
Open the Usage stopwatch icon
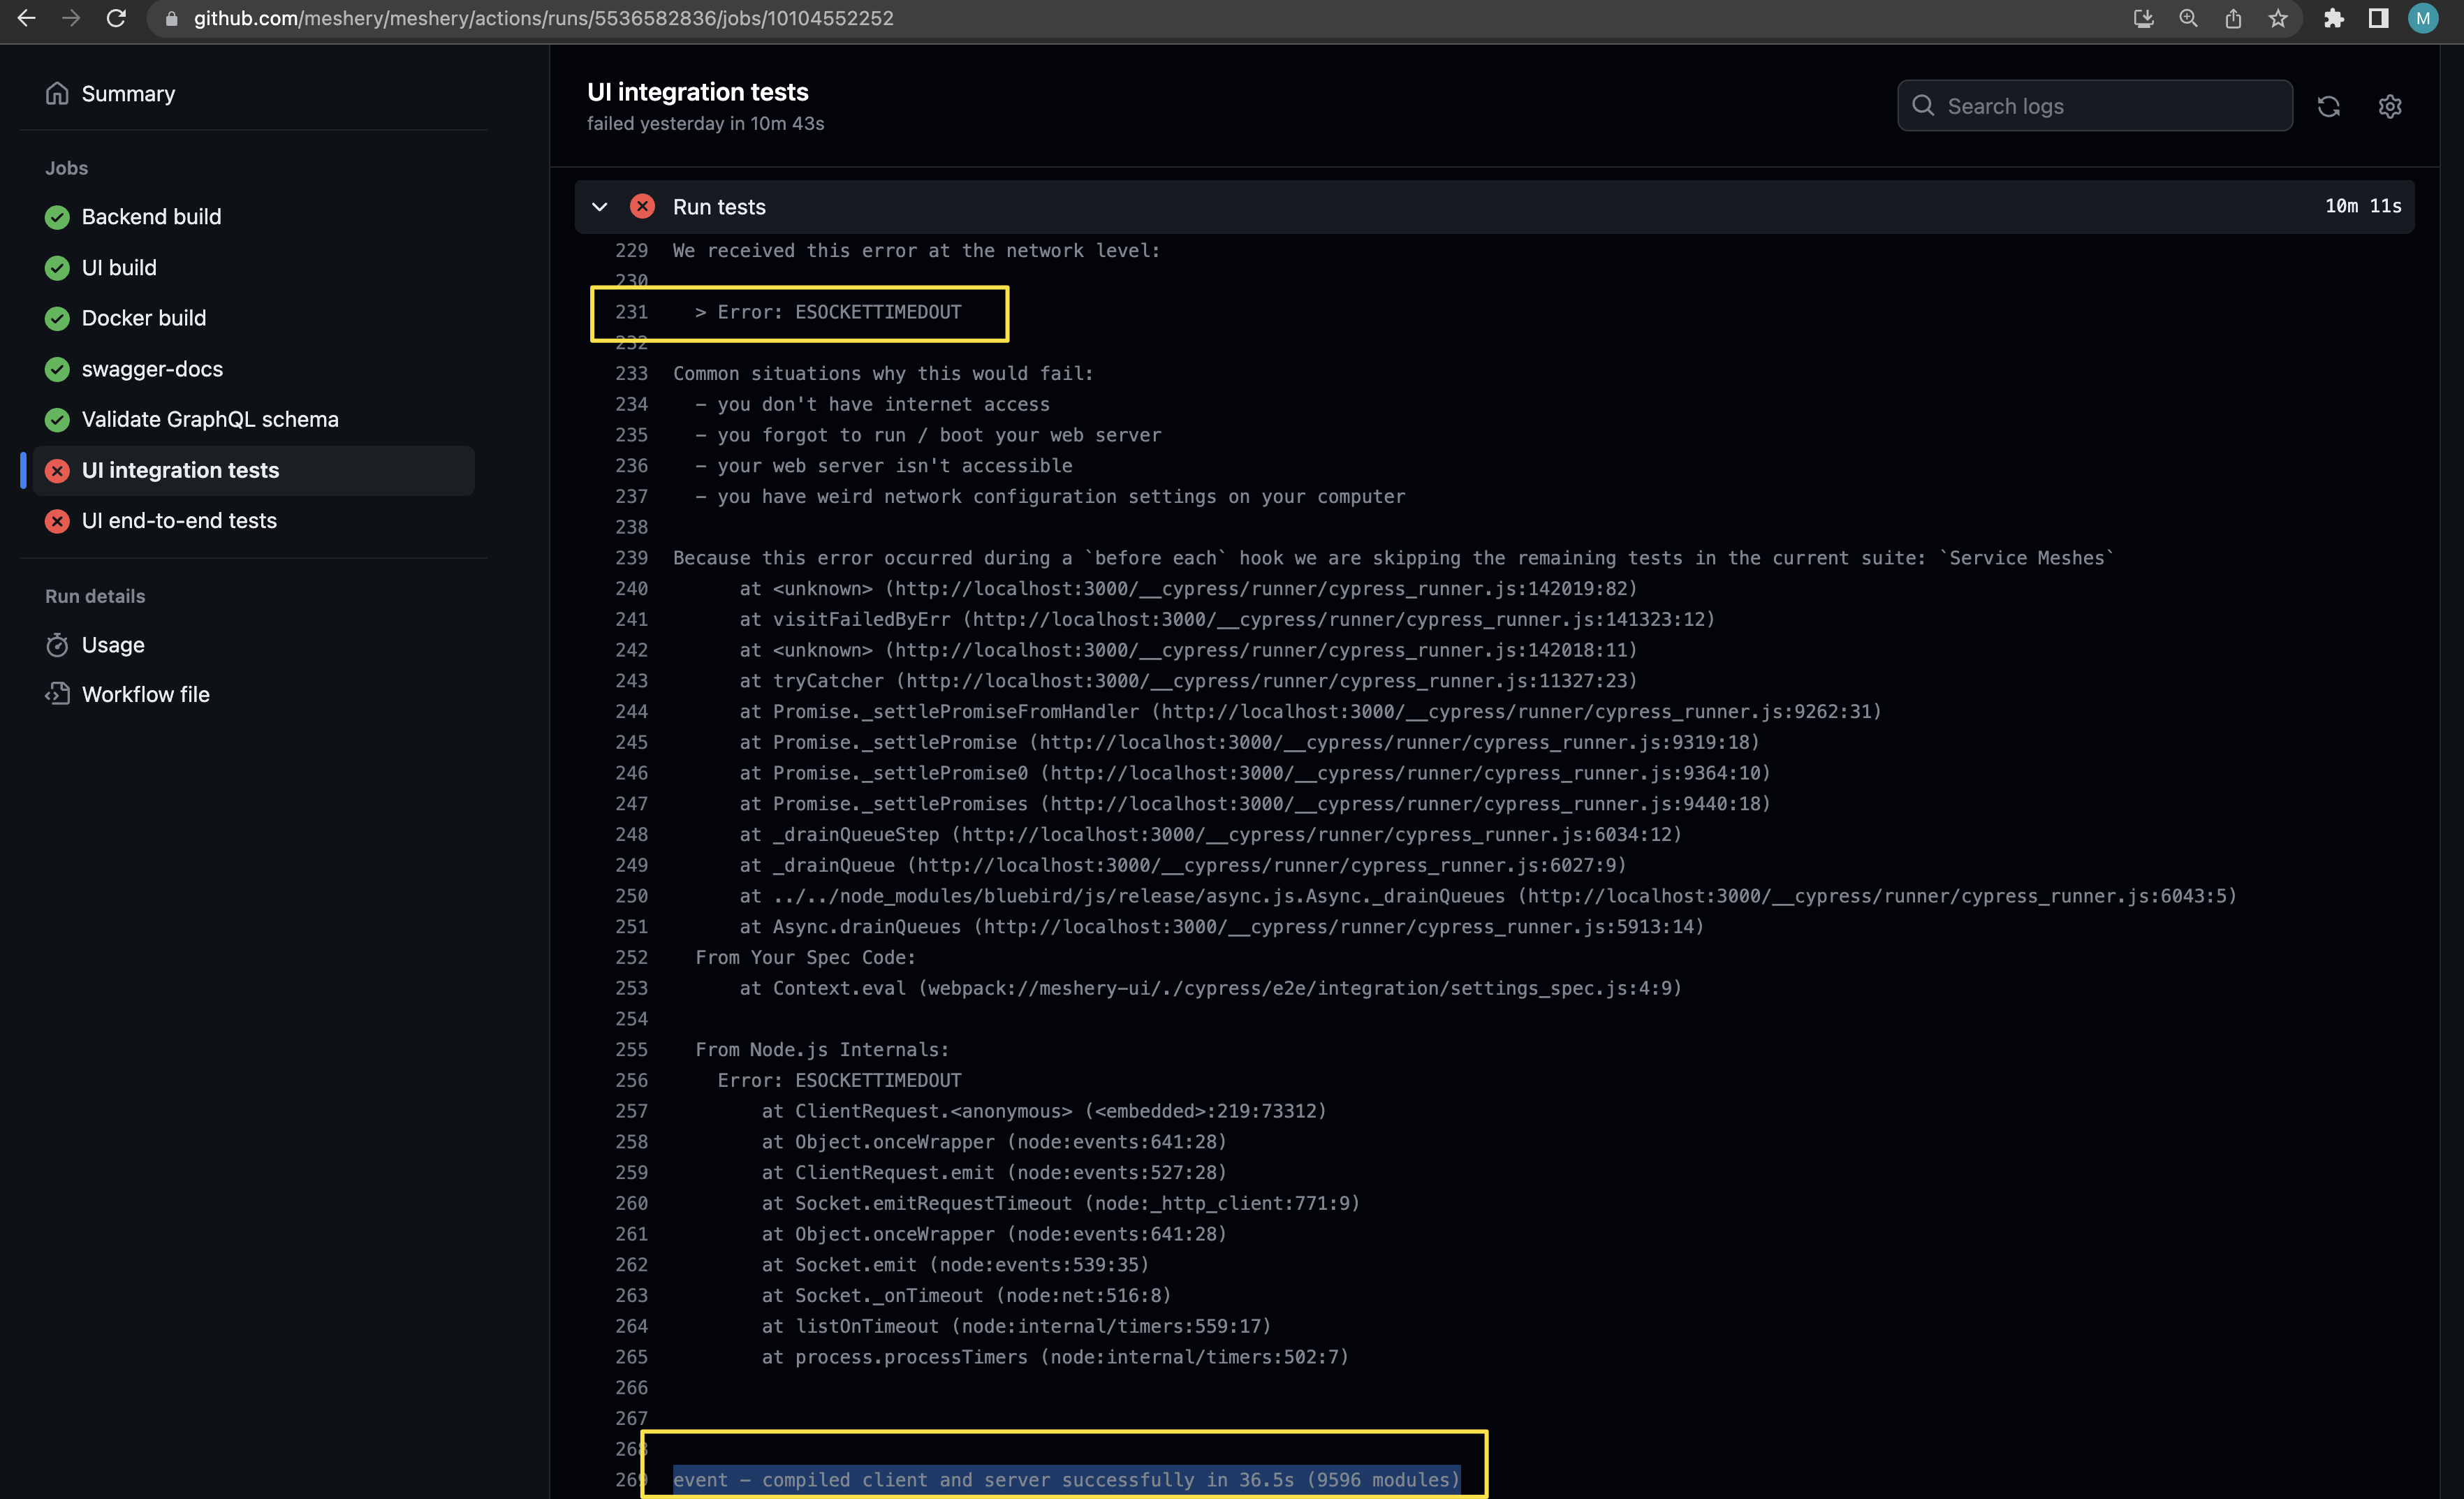pyautogui.click(x=57, y=645)
